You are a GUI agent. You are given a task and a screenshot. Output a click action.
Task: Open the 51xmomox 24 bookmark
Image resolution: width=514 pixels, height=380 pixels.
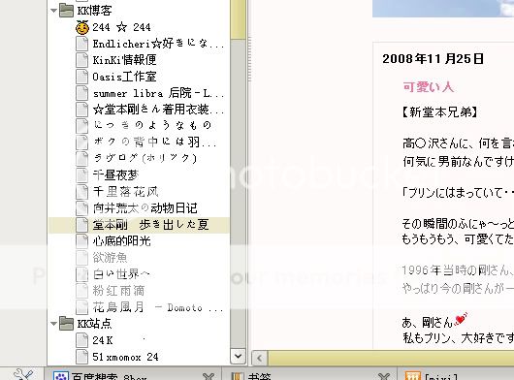pyautogui.click(x=125, y=357)
